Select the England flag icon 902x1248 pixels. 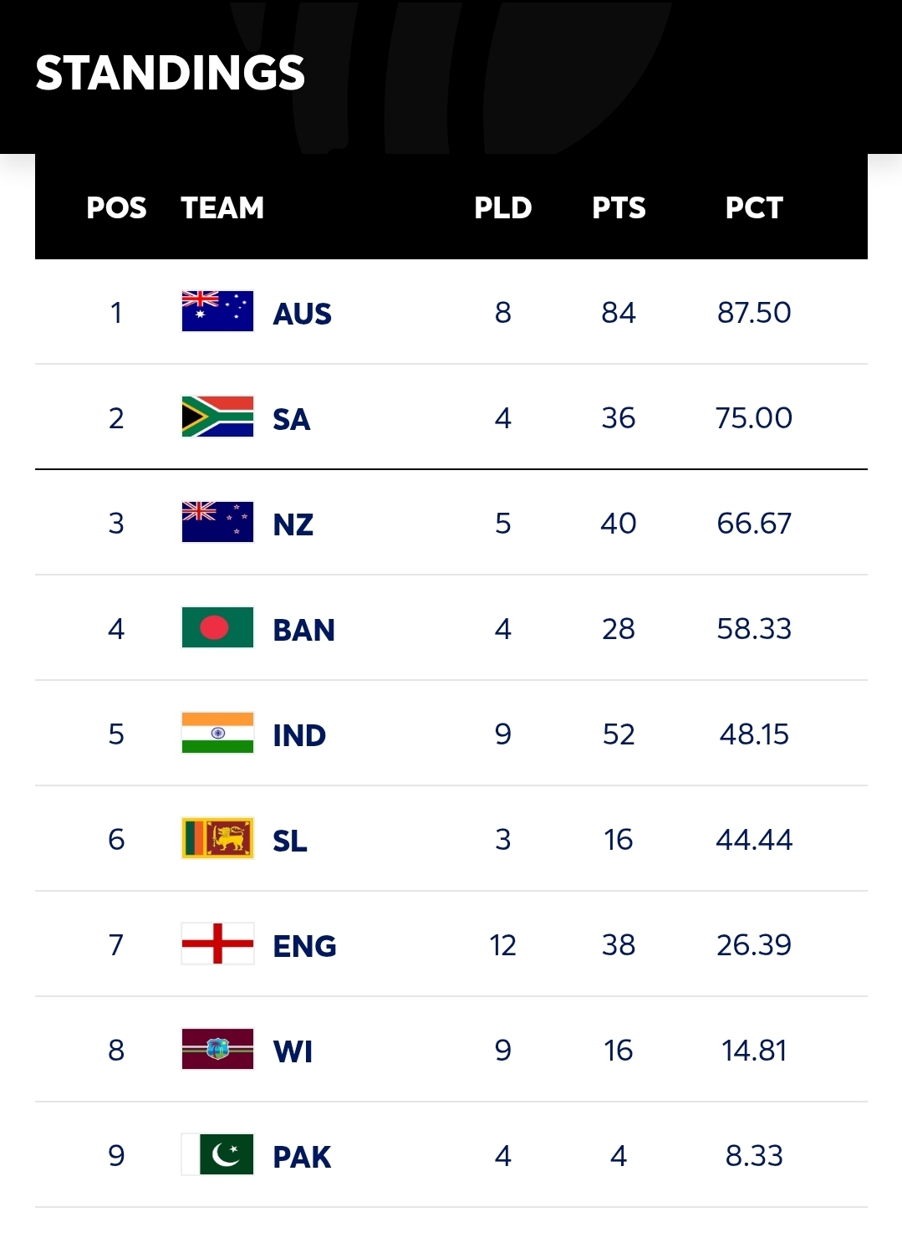217,944
